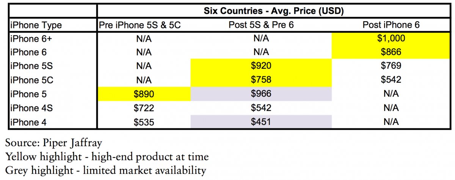
Task: Select the 'Post 5S & Pre 6' column header
Action: (x=261, y=25)
